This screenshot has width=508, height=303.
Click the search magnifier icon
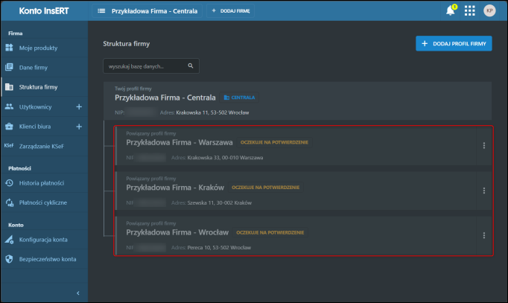pyautogui.click(x=191, y=66)
